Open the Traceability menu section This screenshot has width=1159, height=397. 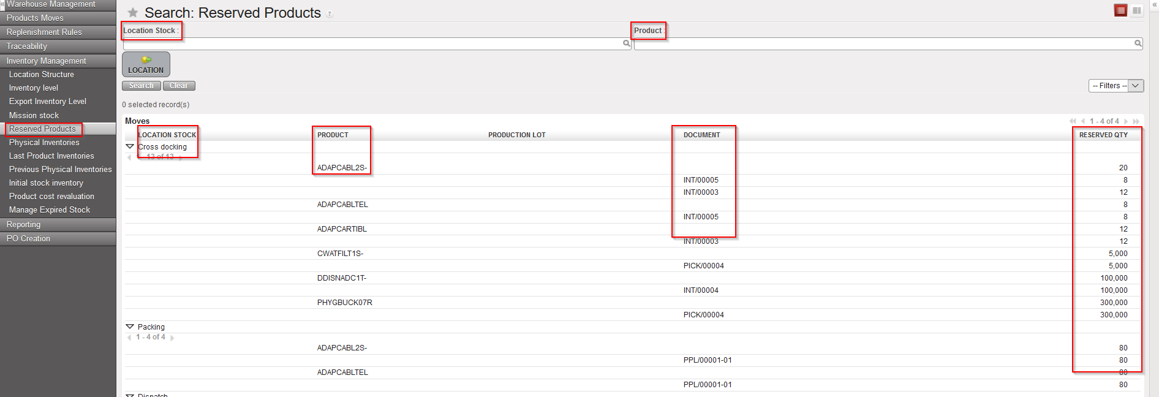tap(58, 46)
